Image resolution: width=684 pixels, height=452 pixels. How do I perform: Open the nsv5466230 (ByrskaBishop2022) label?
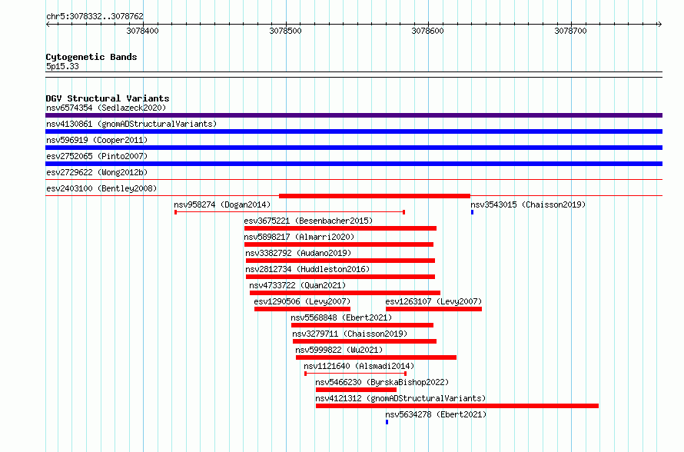(382, 382)
